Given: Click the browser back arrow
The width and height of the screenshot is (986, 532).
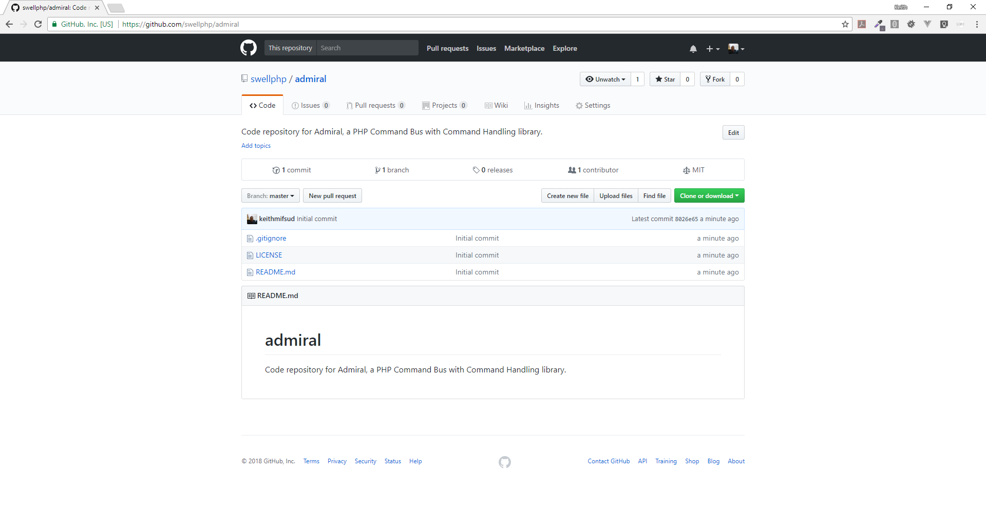Looking at the screenshot, I should [9, 24].
